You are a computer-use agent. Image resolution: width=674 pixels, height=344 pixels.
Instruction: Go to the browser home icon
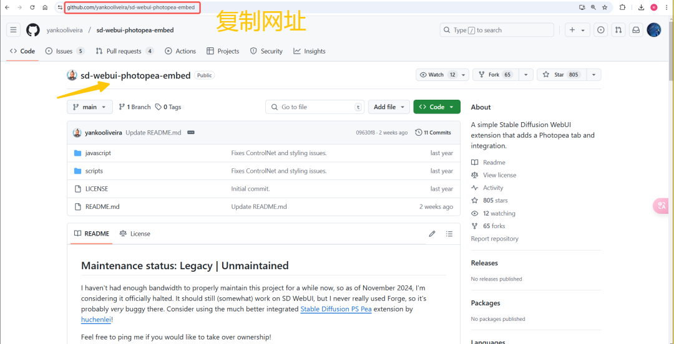[45, 7]
